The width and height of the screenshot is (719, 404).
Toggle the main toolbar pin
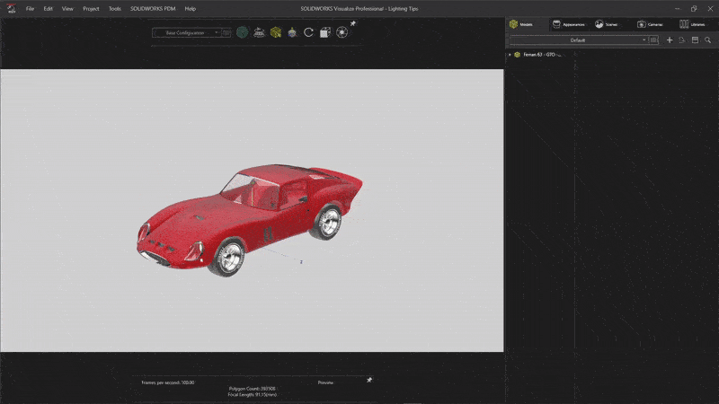point(353,23)
